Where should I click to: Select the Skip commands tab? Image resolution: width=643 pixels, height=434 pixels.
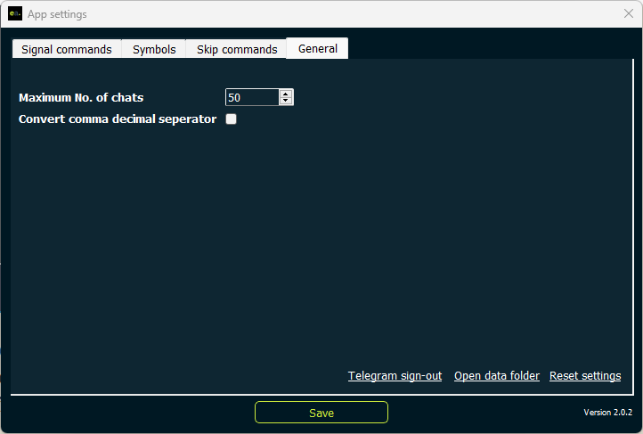point(237,49)
